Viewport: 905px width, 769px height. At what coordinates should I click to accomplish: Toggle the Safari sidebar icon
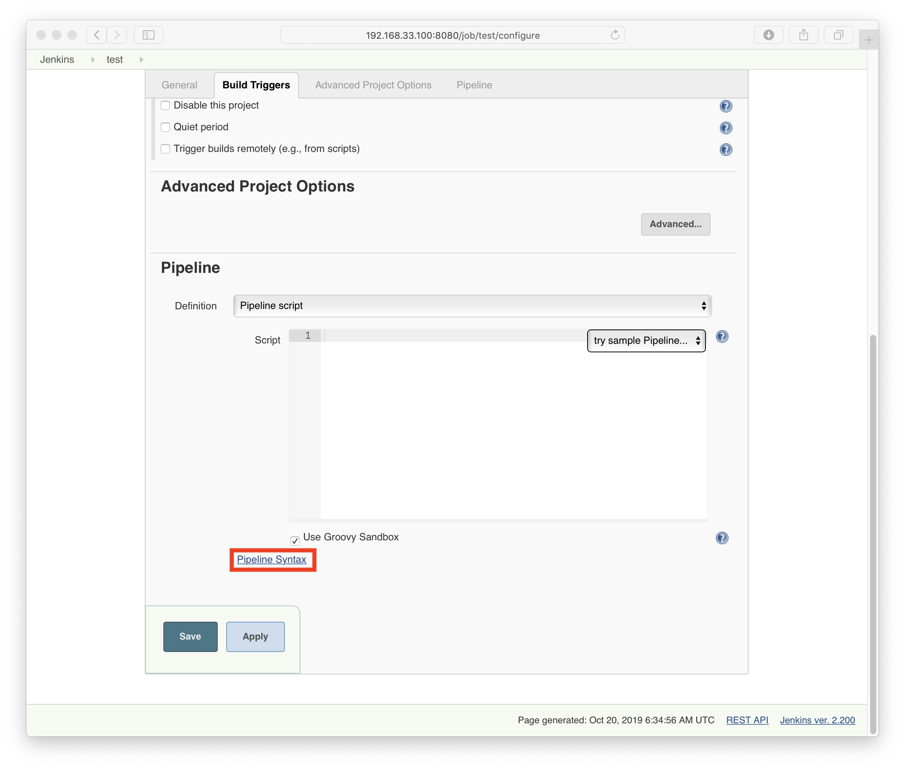148,35
